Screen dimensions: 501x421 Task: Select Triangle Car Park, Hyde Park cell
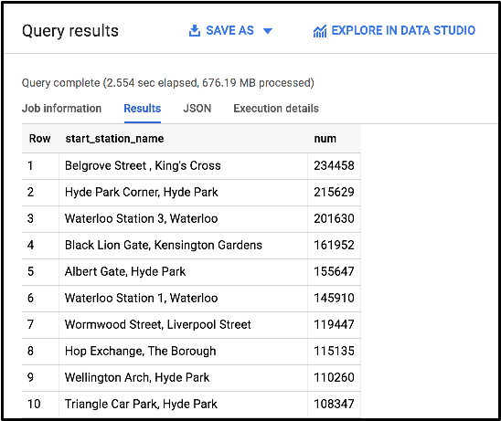click(184, 404)
